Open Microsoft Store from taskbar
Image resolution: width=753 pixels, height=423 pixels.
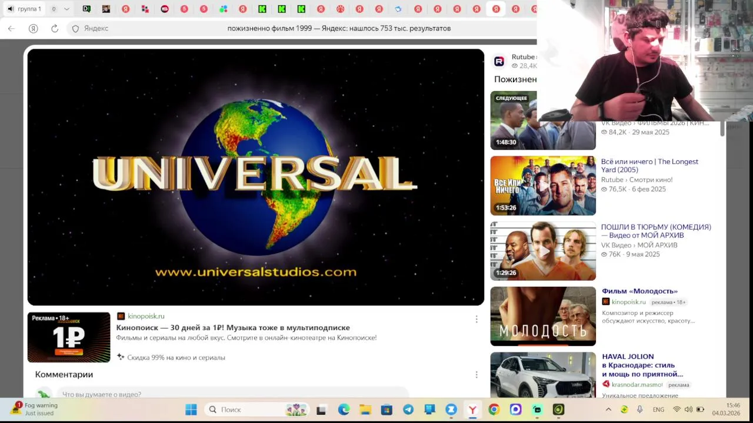click(x=387, y=409)
